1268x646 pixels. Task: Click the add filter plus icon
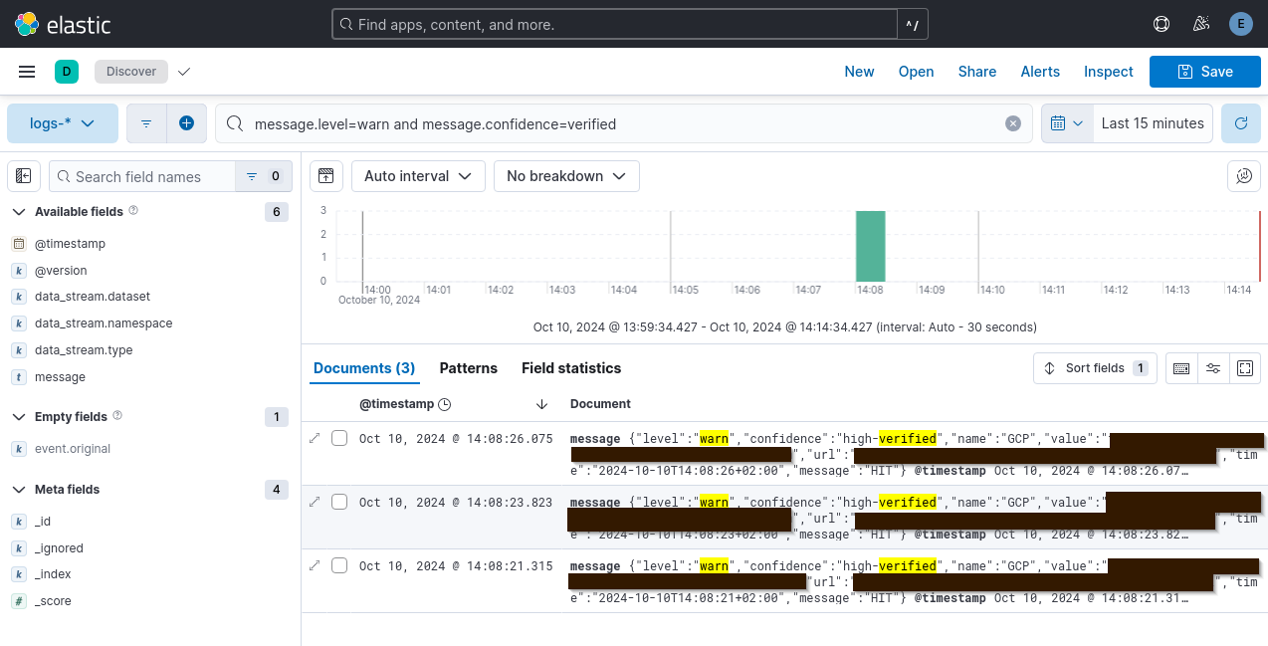[x=186, y=123]
